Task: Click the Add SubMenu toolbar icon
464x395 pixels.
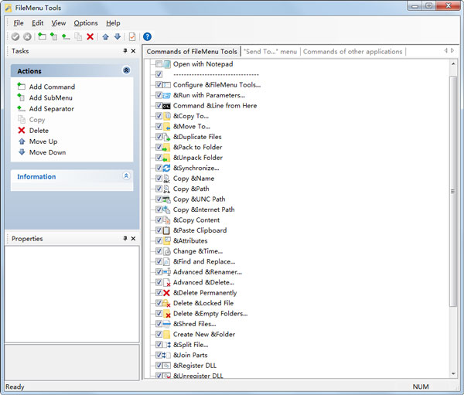Action: 53,36
